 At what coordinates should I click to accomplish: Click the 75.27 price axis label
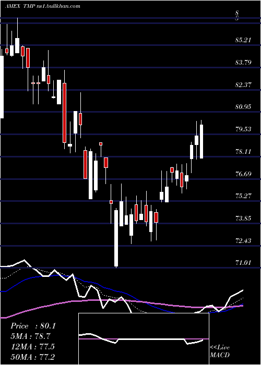tap(243, 196)
